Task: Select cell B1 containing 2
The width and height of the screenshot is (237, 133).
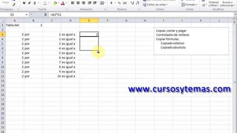Action: click(x=33, y=25)
